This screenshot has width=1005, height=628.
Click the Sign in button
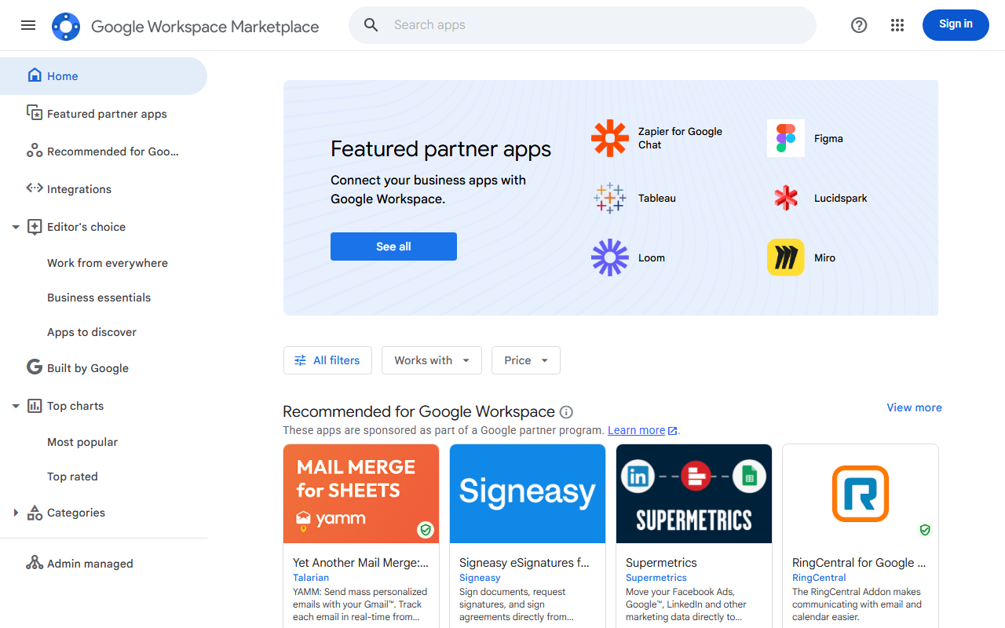(x=956, y=24)
